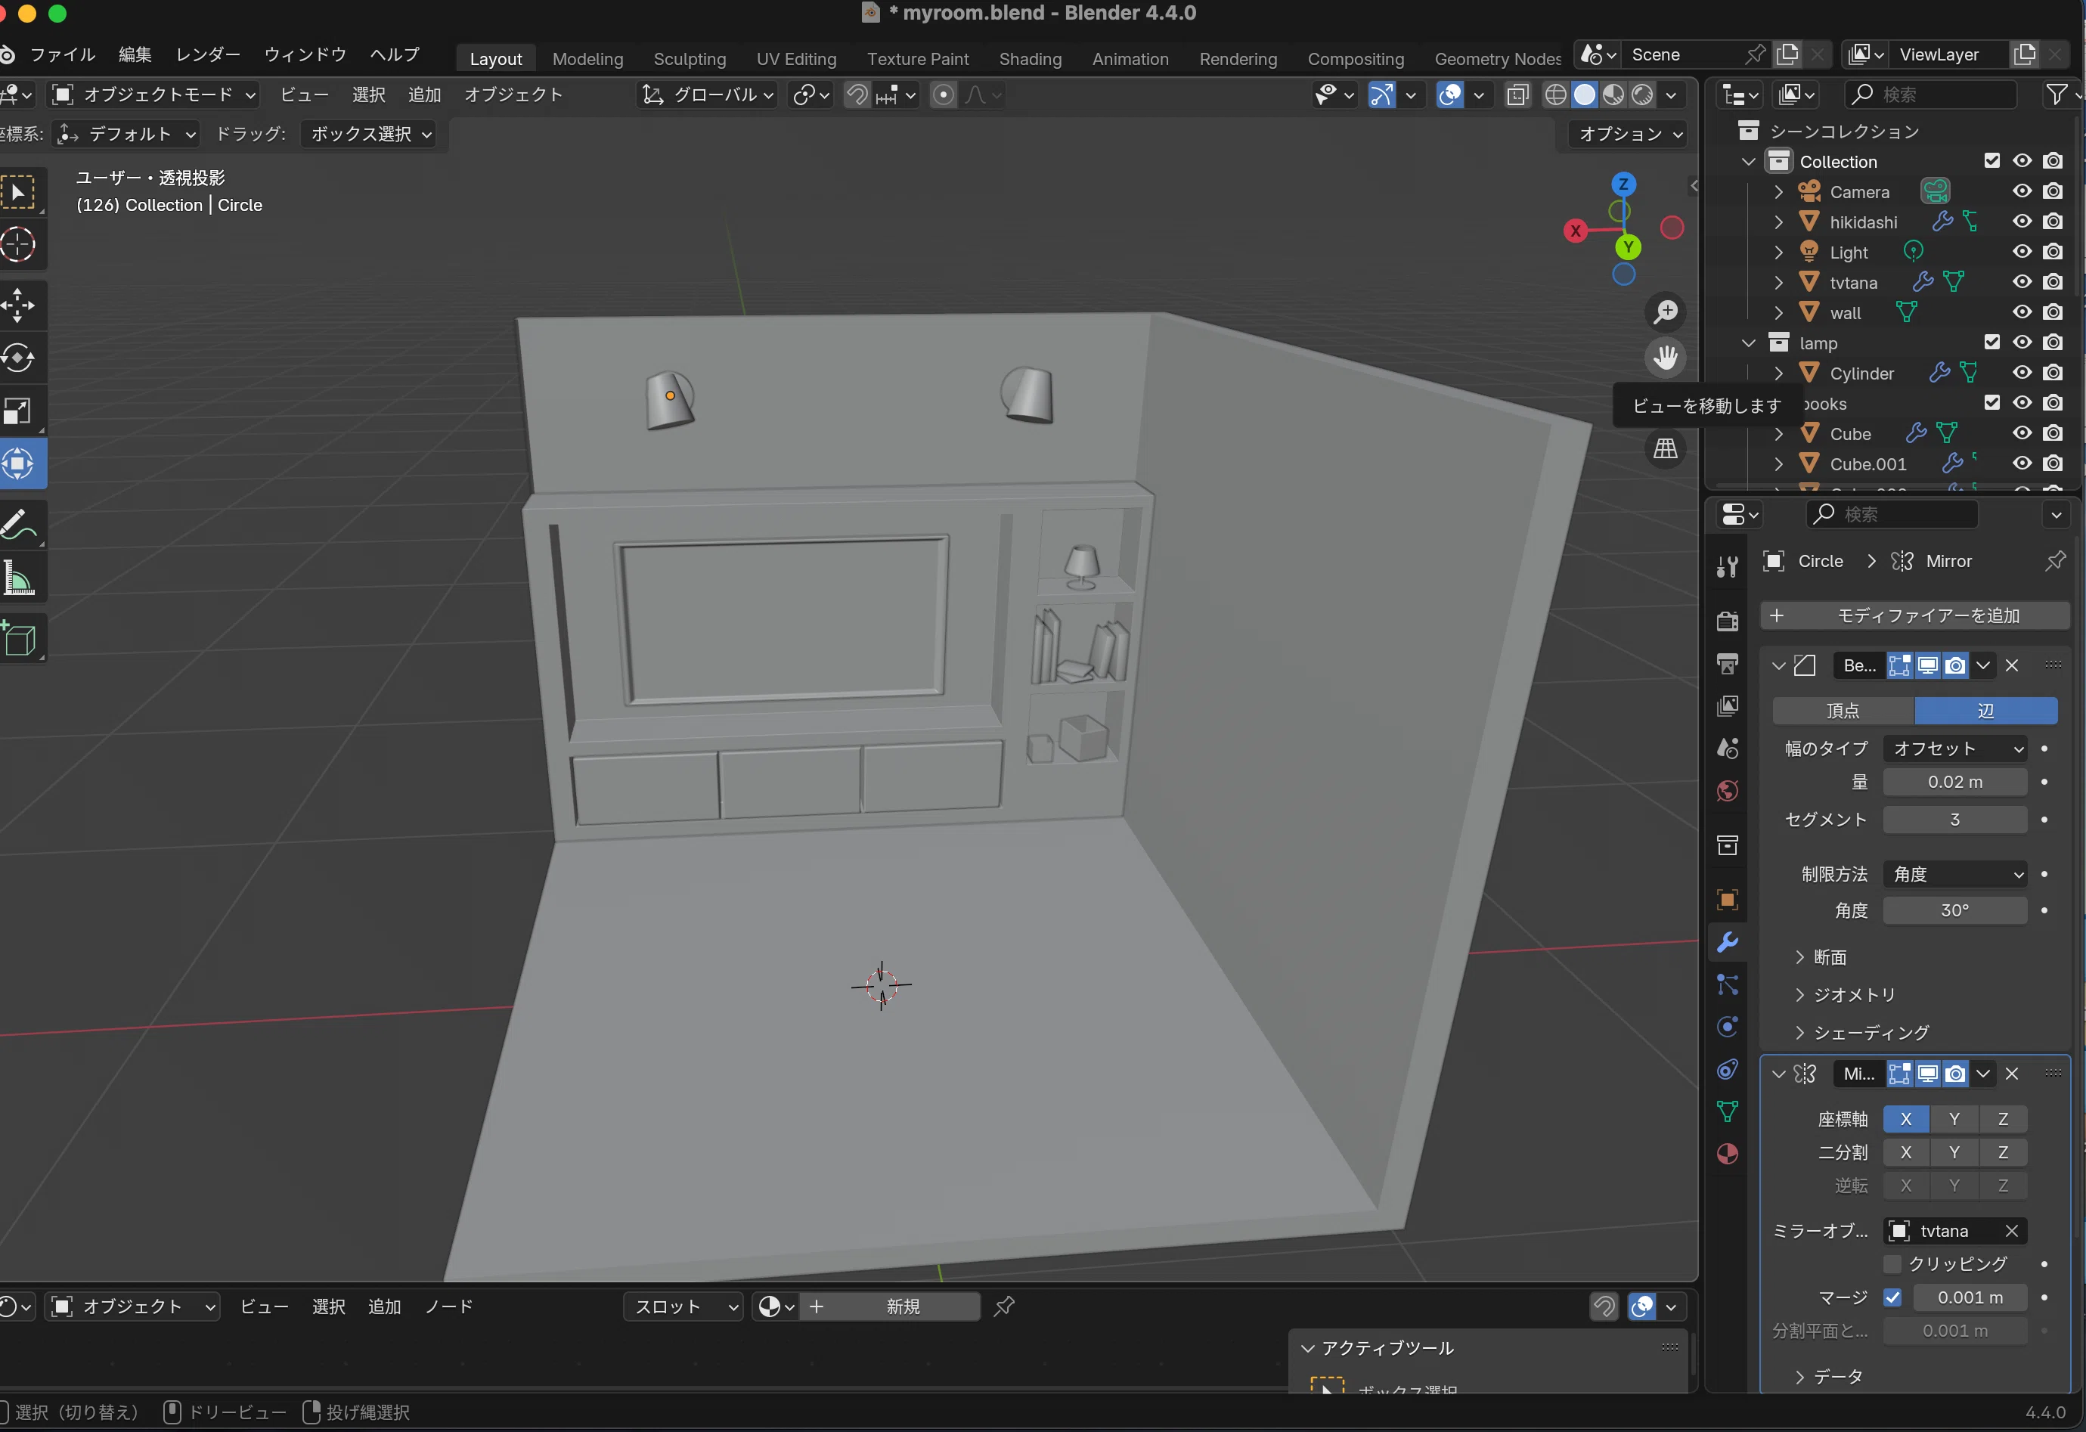Select the 3D cursor tool
The height and width of the screenshot is (1432, 2086).
18,244
